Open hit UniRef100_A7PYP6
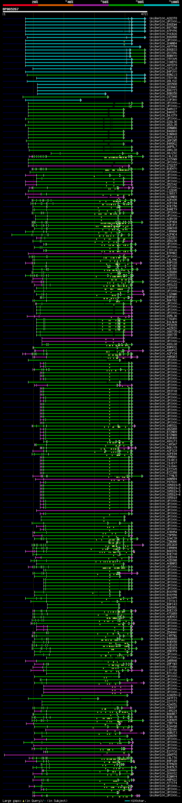182x803 pixels. tap(163, 31)
